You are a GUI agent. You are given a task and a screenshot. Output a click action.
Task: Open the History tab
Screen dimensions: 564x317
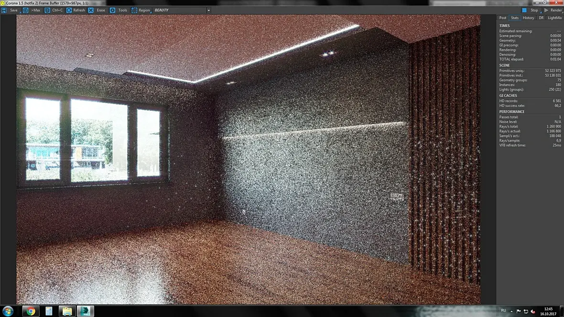528,18
